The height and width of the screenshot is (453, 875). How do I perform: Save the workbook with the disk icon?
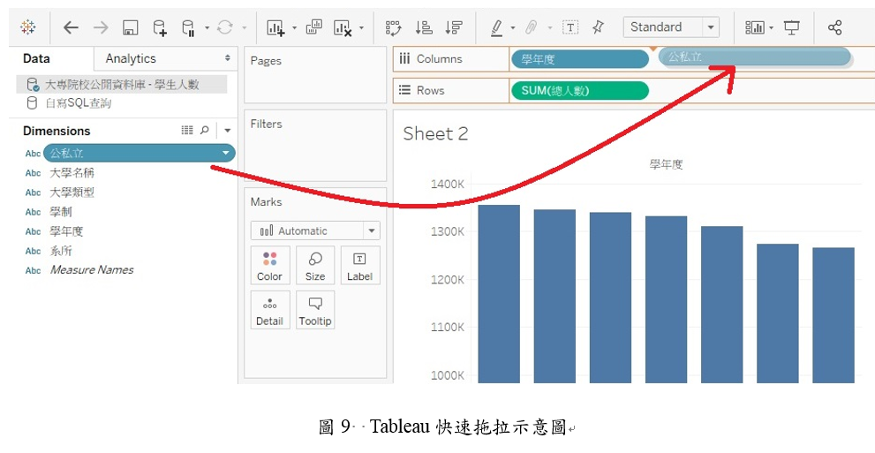point(130,28)
